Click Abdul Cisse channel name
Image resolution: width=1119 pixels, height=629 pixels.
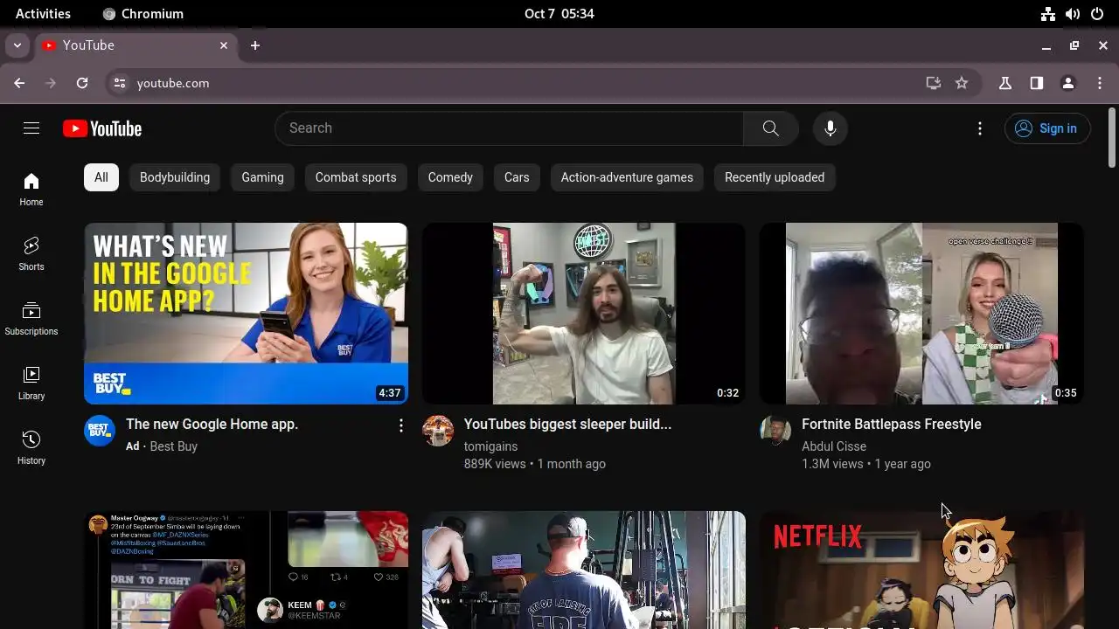tap(834, 446)
